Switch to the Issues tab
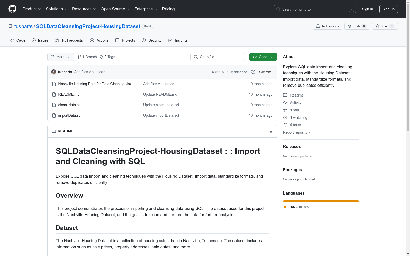 (x=40, y=40)
